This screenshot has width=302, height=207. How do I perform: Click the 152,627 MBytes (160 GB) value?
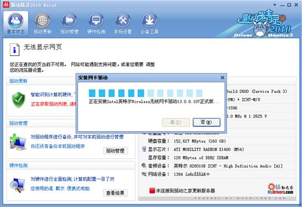pyautogui.click(x=200, y=141)
